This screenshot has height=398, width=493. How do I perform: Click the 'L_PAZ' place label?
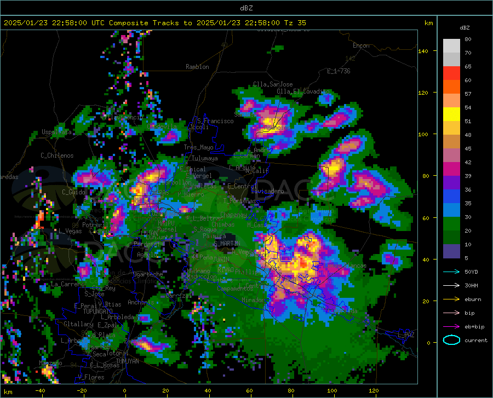[406, 335]
